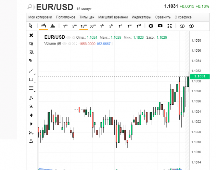Choose the candlestick chart type
Viewport: 216px width, 170px height.
[x=44, y=25]
